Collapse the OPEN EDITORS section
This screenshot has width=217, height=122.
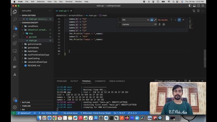(20, 15)
